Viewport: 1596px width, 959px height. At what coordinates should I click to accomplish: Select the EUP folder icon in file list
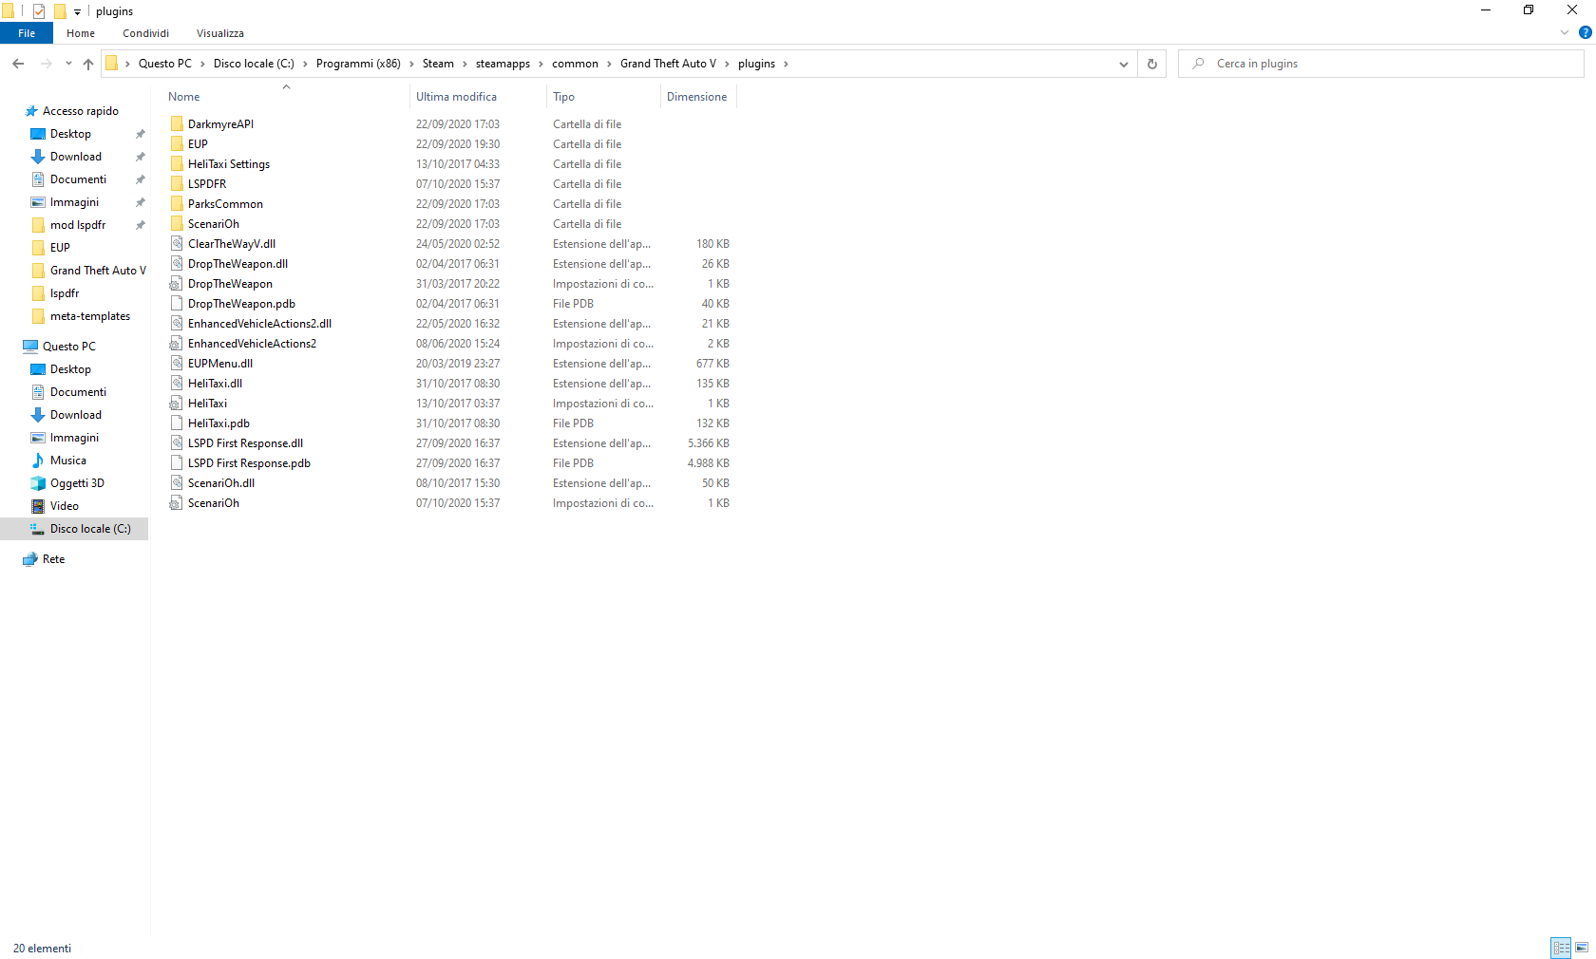tap(177, 144)
